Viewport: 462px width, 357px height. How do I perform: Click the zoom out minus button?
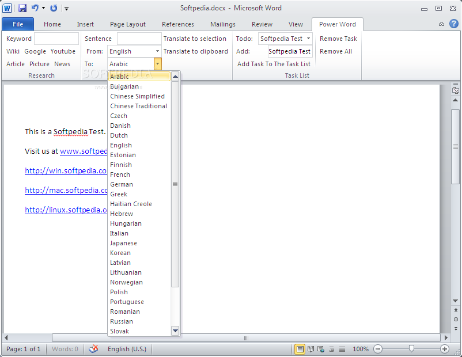coord(378,350)
